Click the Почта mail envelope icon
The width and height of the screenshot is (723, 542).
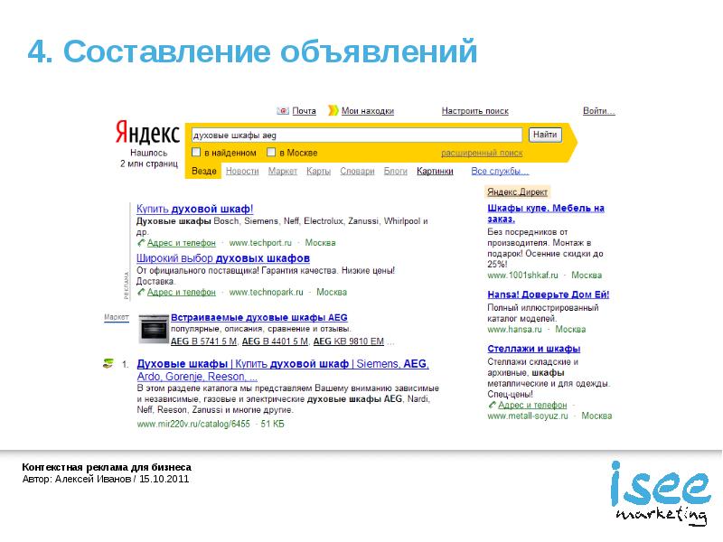[x=283, y=111]
